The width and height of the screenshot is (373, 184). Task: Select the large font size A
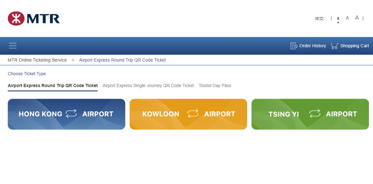pos(357,18)
